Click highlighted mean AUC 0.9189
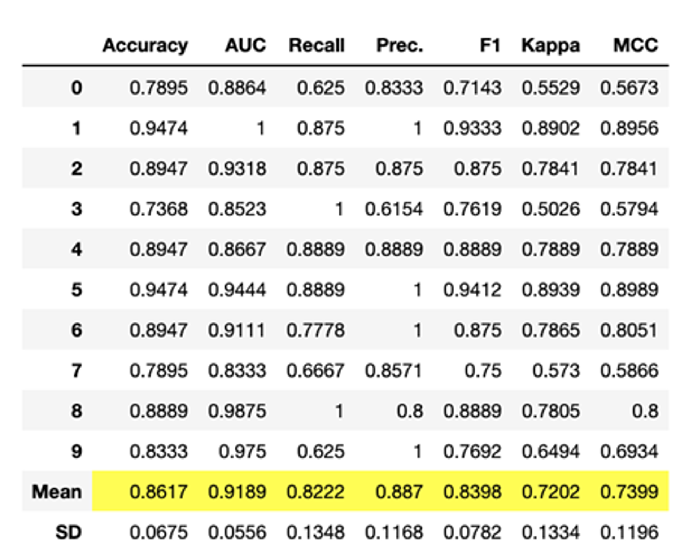Screen dimensions: 693x545 click(237, 492)
